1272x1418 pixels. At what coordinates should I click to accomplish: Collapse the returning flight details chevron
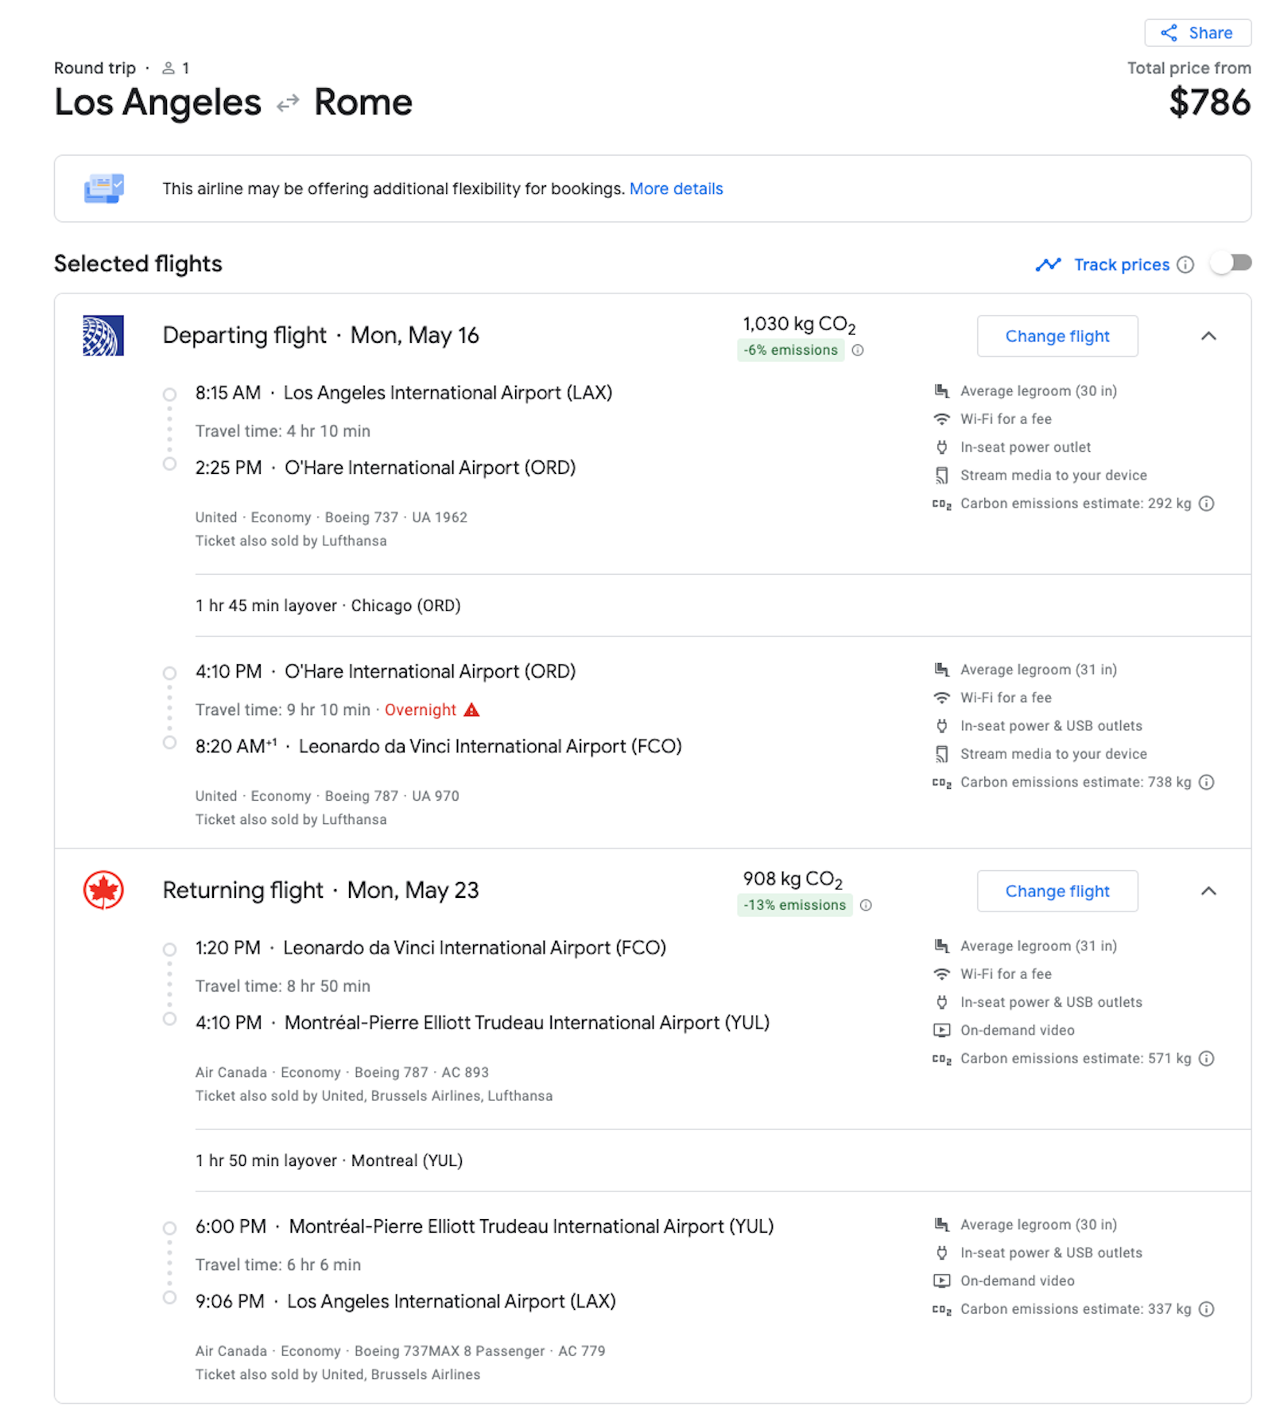(1209, 891)
